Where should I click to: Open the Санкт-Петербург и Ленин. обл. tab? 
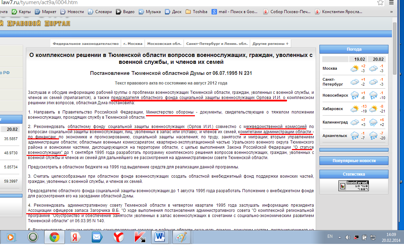click(217, 43)
